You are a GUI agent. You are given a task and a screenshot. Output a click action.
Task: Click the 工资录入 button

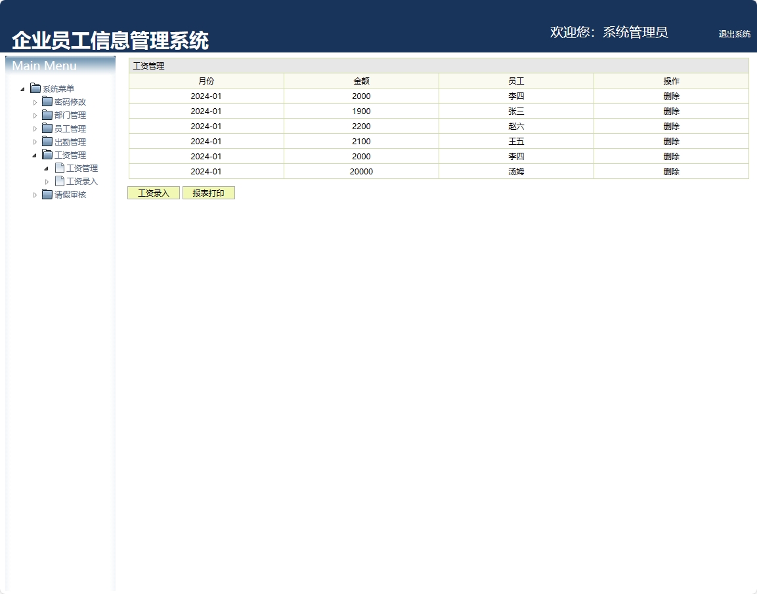point(152,192)
